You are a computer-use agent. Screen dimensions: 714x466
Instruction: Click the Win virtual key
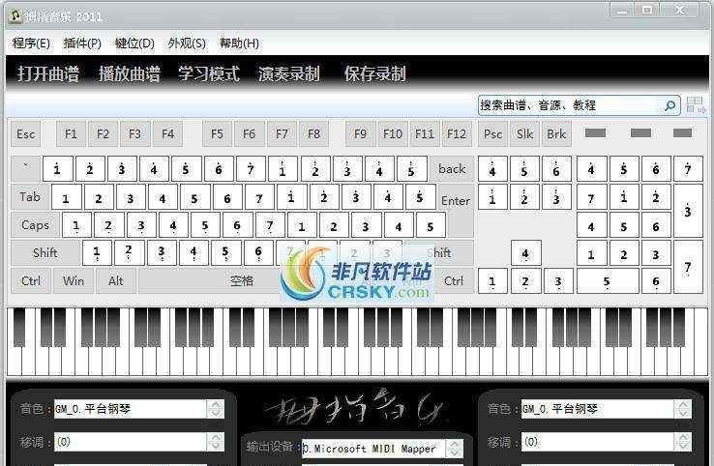[74, 280]
